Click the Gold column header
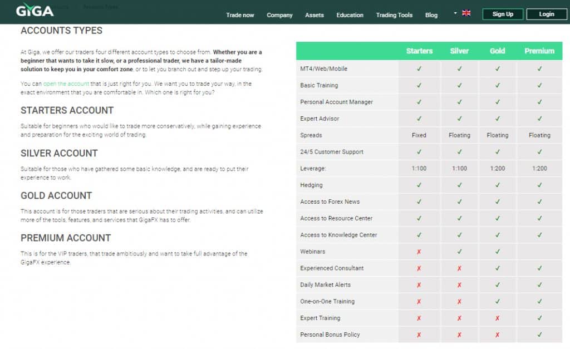The height and width of the screenshot is (349, 570). click(x=497, y=51)
